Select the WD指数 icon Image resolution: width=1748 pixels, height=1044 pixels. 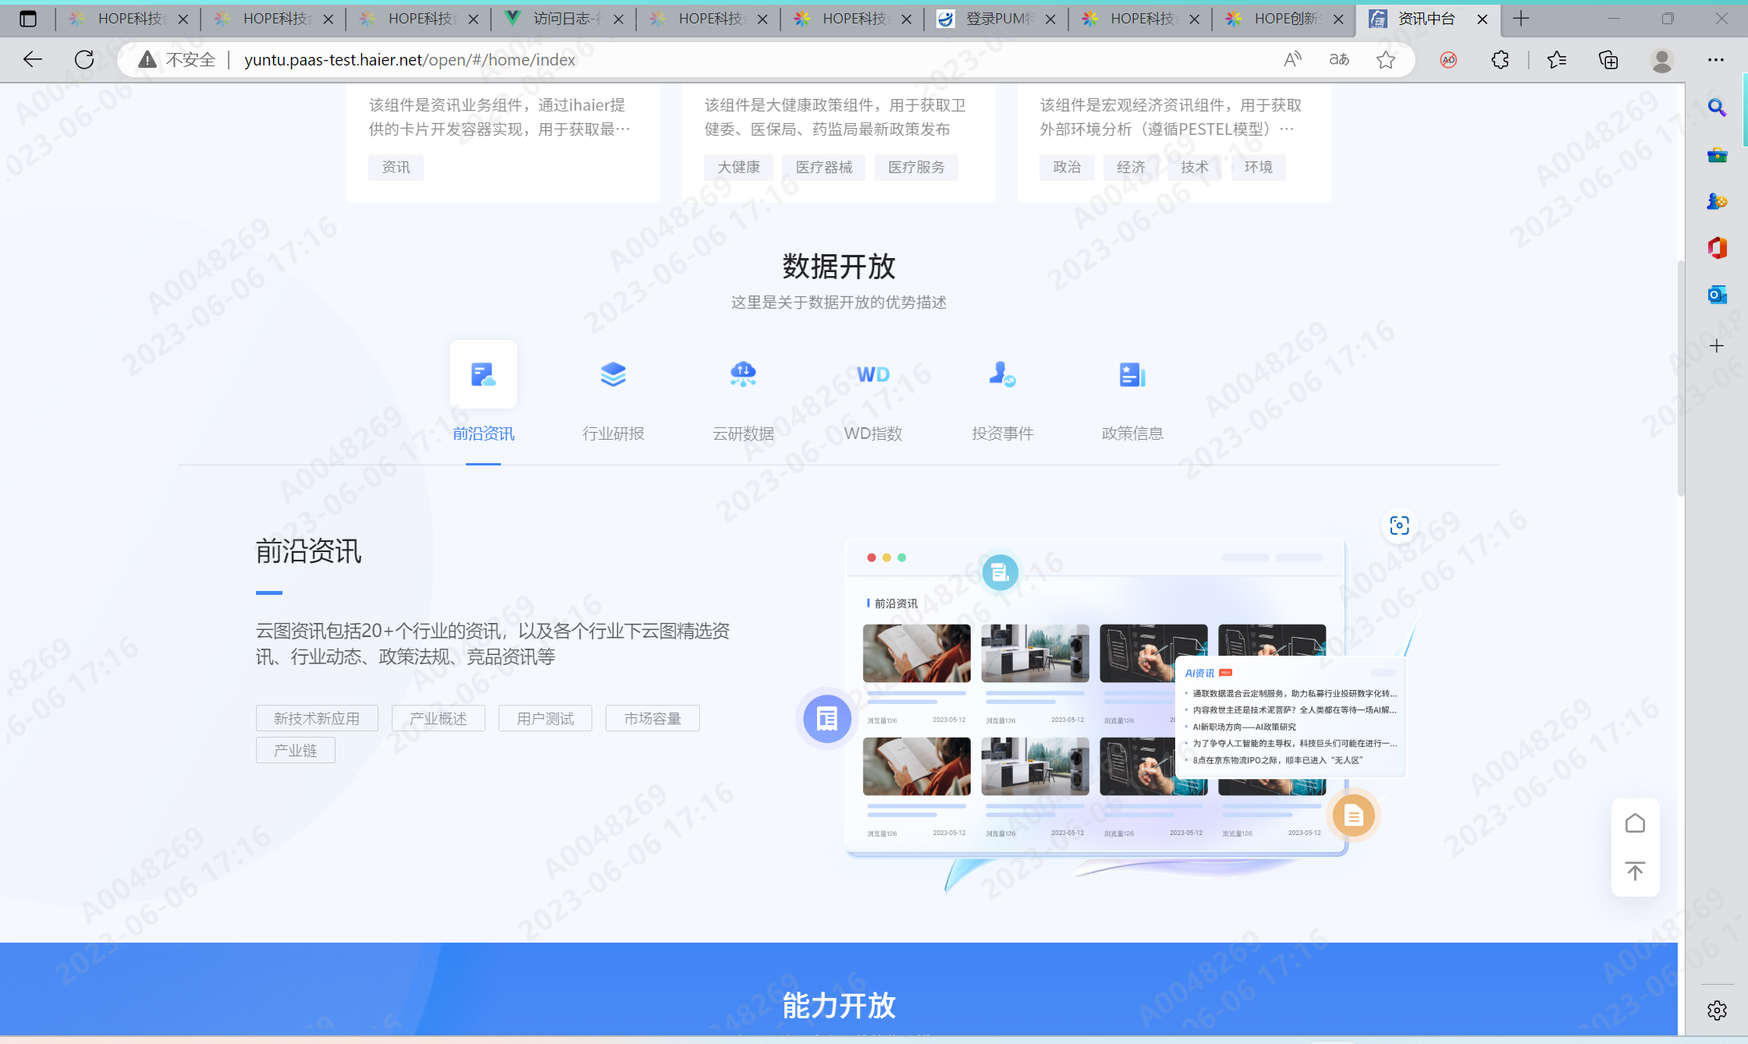pyautogui.click(x=873, y=374)
